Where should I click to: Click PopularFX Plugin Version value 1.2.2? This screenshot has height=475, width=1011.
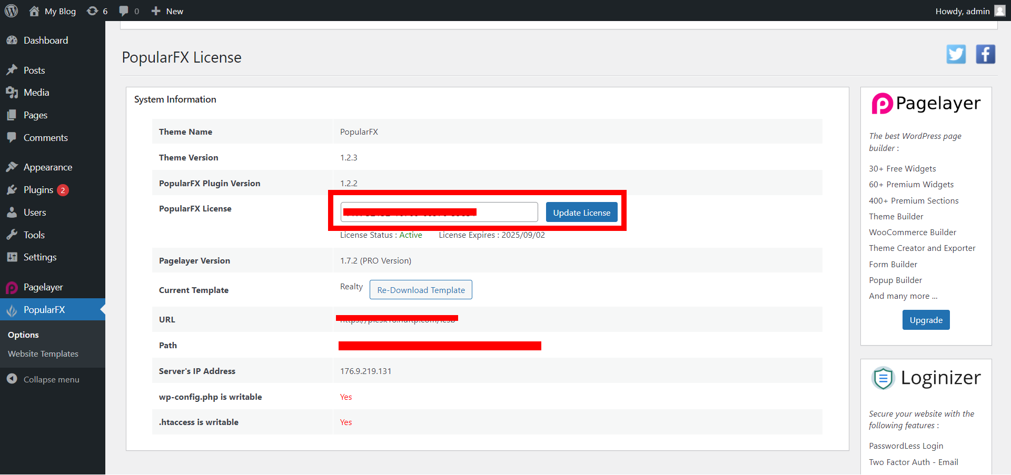coord(349,183)
